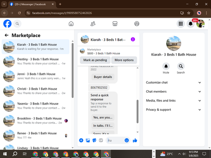This screenshot has width=211, height=158.
Task: Open Chrome three-dot menu
Action: 206,13
